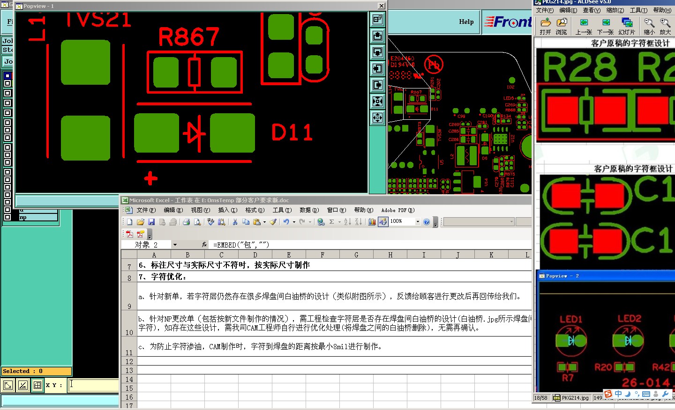
Task: Click the left-arrow pan icon in Popview
Action: [377, 69]
